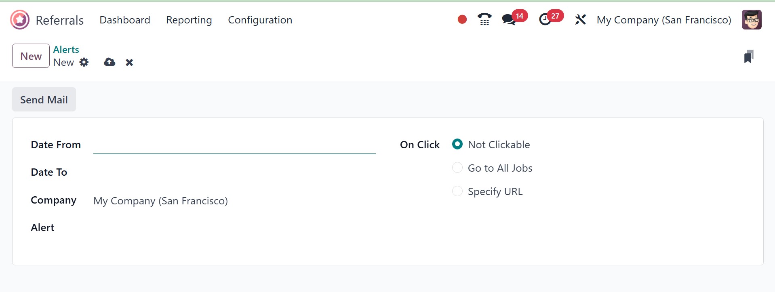Image resolution: width=775 pixels, height=292 pixels.
Task: Open the debug tools wrench icon
Action: 580,19
